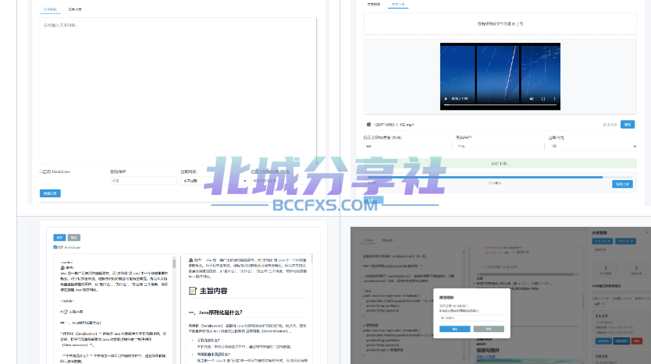Close the share management sidebar with the X
The width and height of the screenshot is (651, 364).
647,232
